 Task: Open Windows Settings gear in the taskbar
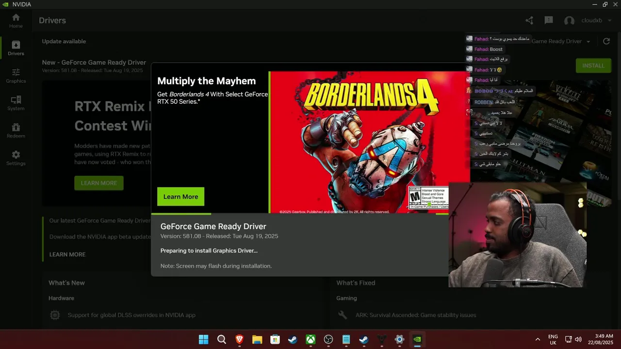point(399,339)
